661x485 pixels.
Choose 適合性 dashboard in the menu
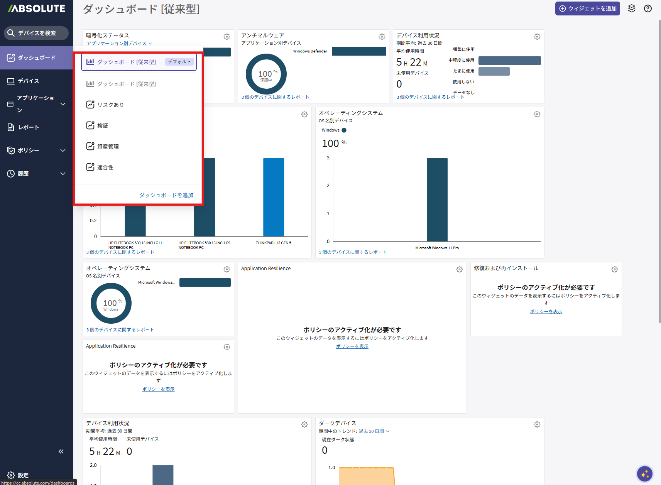point(105,167)
